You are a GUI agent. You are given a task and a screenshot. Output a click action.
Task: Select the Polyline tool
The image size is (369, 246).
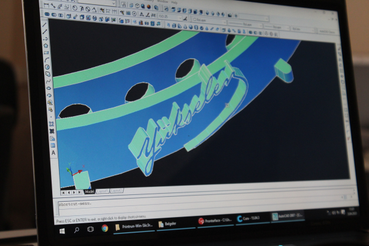coord(45,39)
